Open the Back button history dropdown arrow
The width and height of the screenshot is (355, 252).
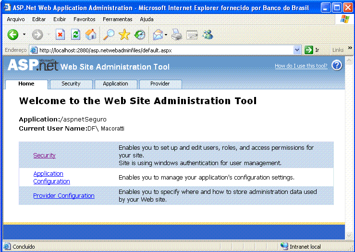coord(24,35)
